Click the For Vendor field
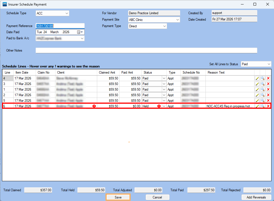This screenshot has height=201, width=274. 154,13
